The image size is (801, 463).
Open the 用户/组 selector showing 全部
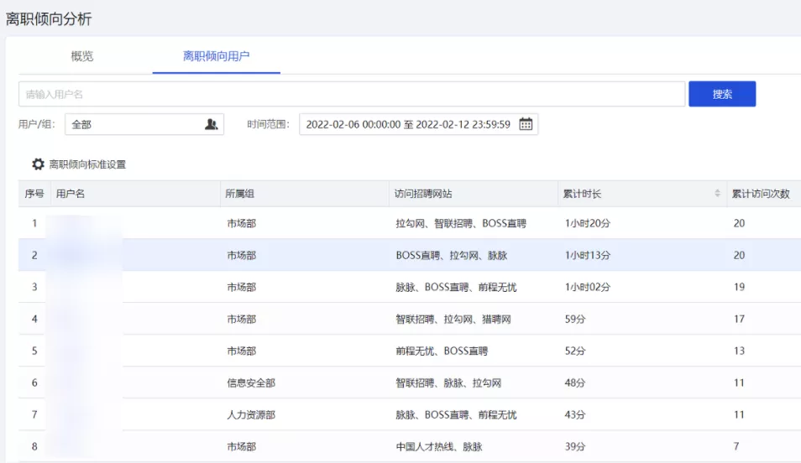[x=134, y=124]
